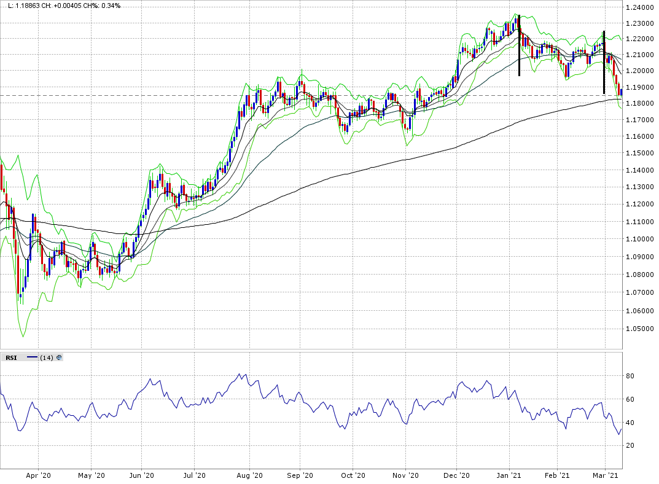The width and height of the screenshot is (659, 484).
Task: Click the Jul '20 date label
Action: (x=195, y=475)
